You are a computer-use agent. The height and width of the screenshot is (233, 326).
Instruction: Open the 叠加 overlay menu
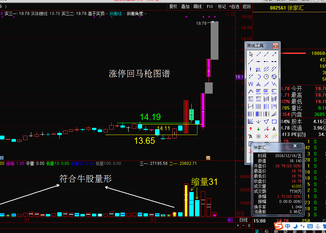(185, 6)
